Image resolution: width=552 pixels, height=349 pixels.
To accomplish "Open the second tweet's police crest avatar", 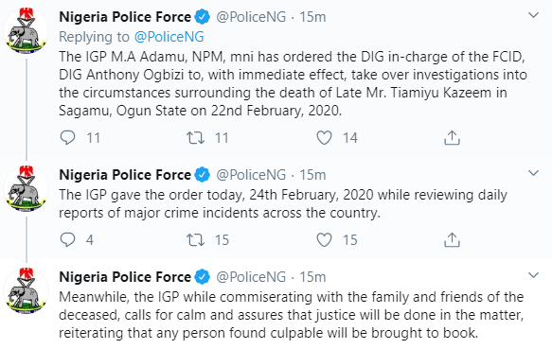I will tap(27, 189).
